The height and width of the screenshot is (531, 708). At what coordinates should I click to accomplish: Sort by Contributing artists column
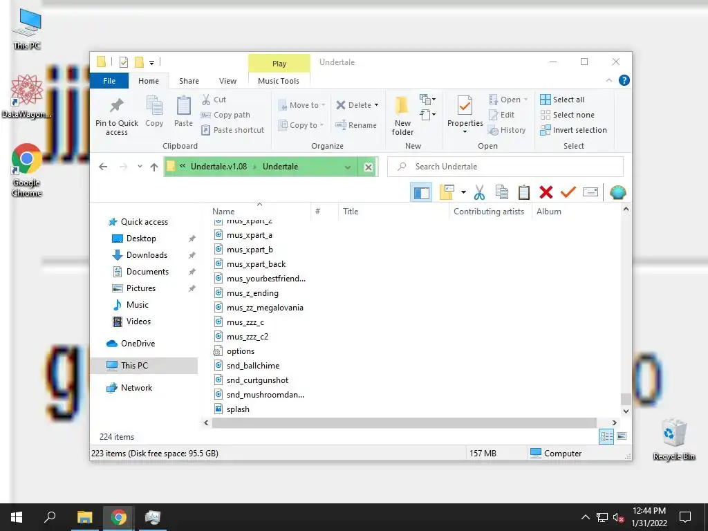(489, 212)
